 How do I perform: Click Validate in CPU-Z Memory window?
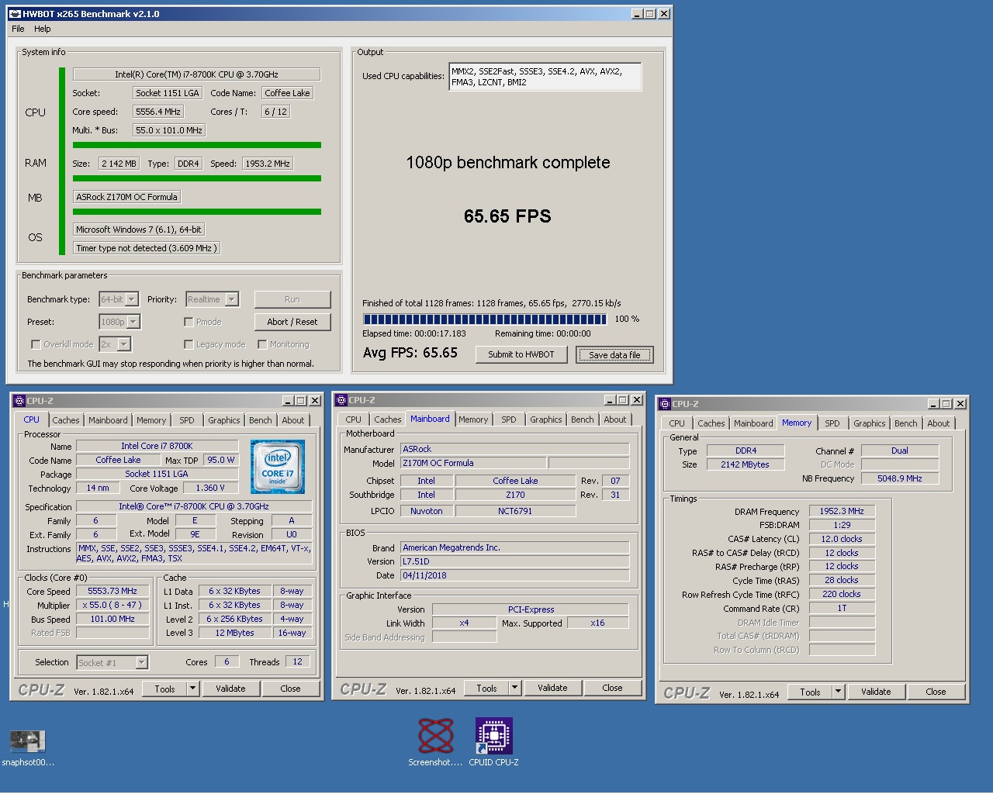click(876, 692)
